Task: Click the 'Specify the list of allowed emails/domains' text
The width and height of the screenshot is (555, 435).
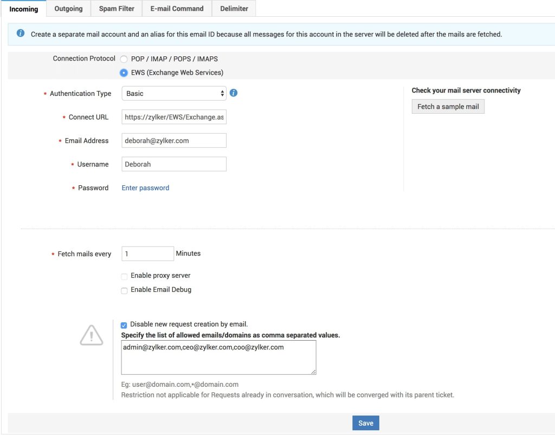Action: [x=230, y=335]
